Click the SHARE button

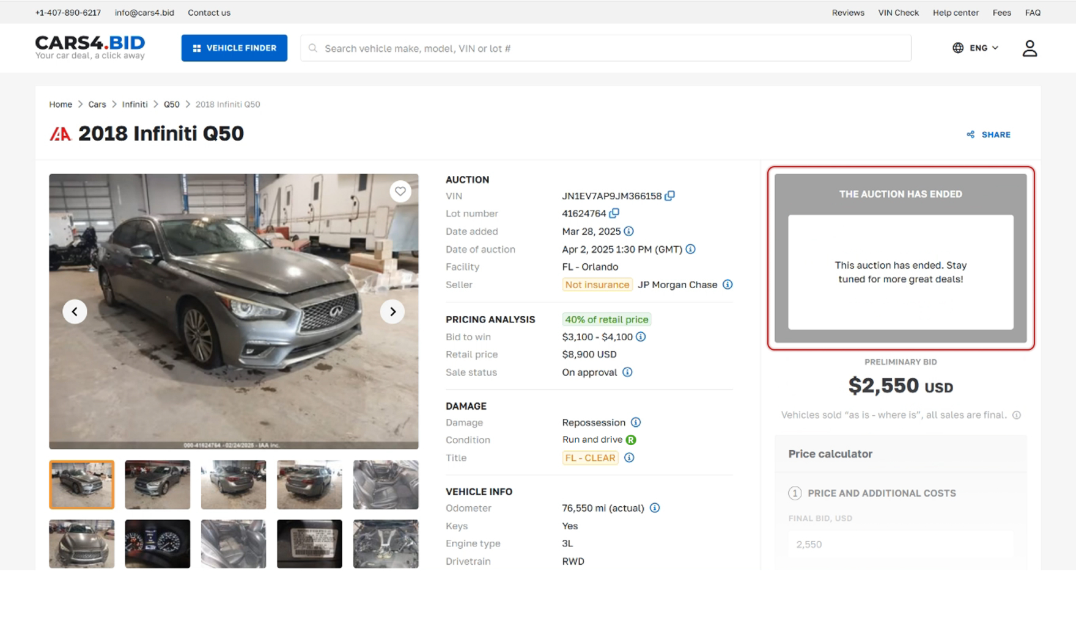989,135
